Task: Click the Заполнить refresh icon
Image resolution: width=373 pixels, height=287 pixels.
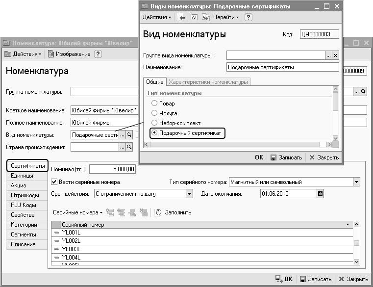Action: point(158,212)
